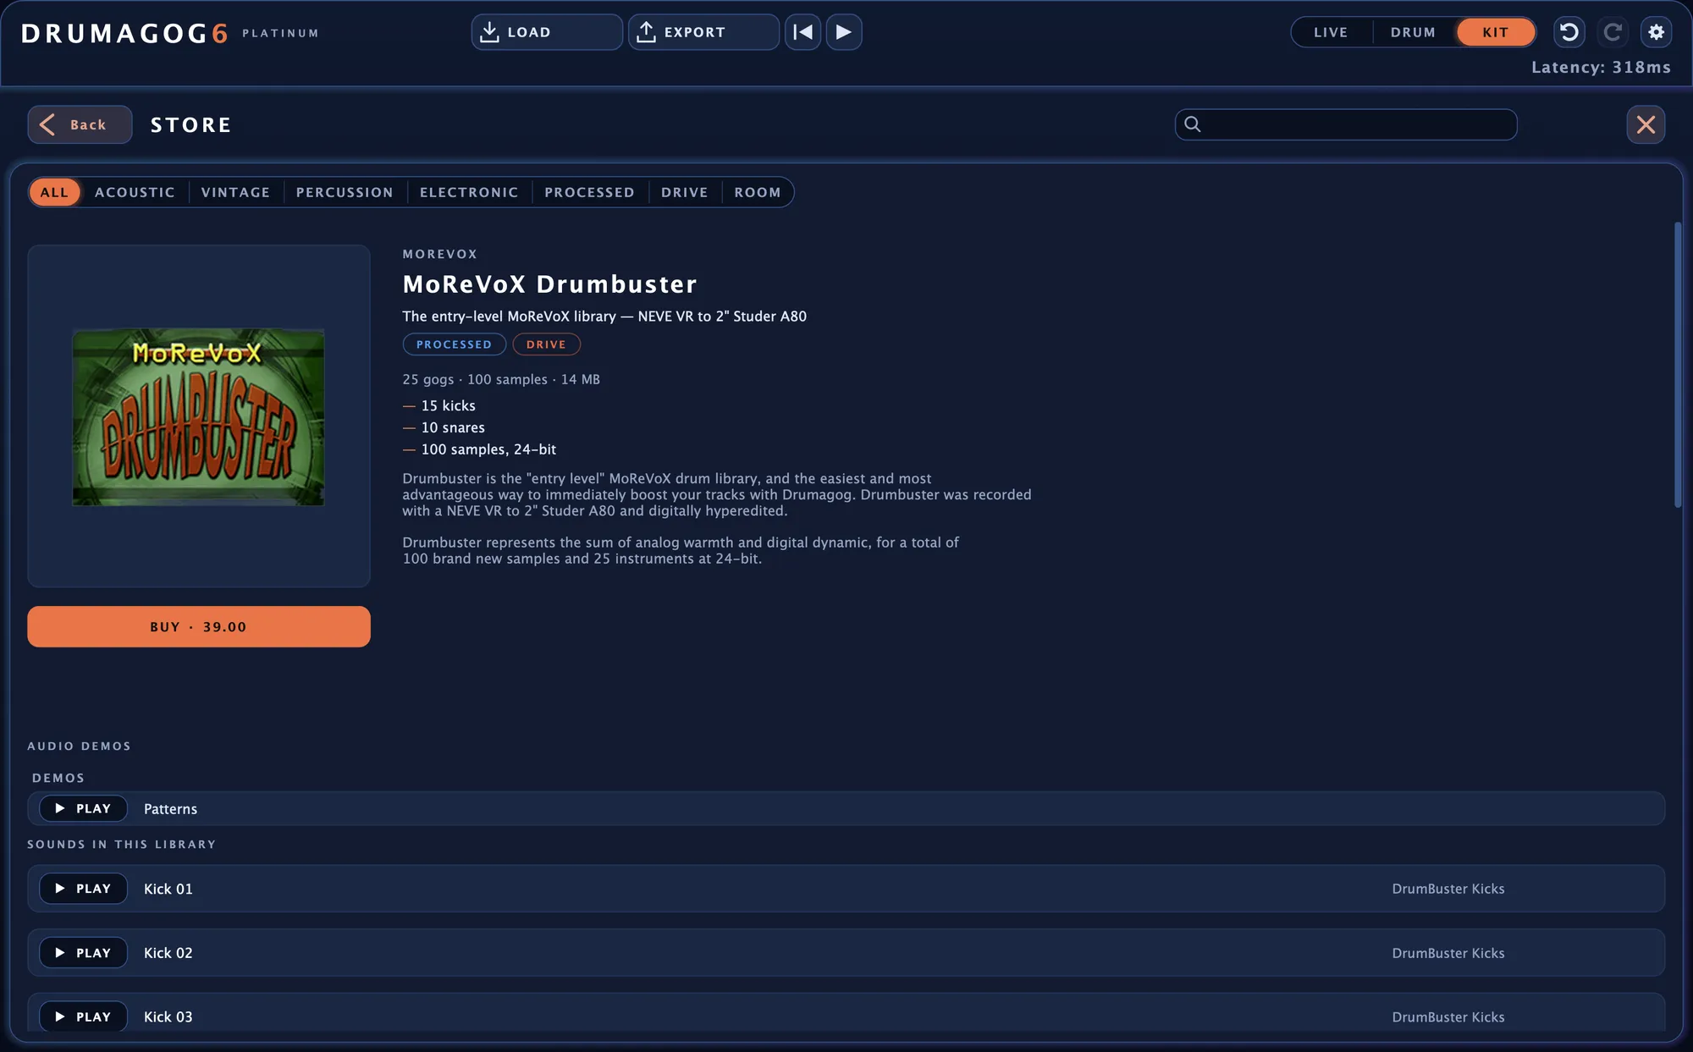Screen dimensions: 1693x1052
Task: Play the Patterns demo
Action: pyautogui.click(x=83, y=808)
